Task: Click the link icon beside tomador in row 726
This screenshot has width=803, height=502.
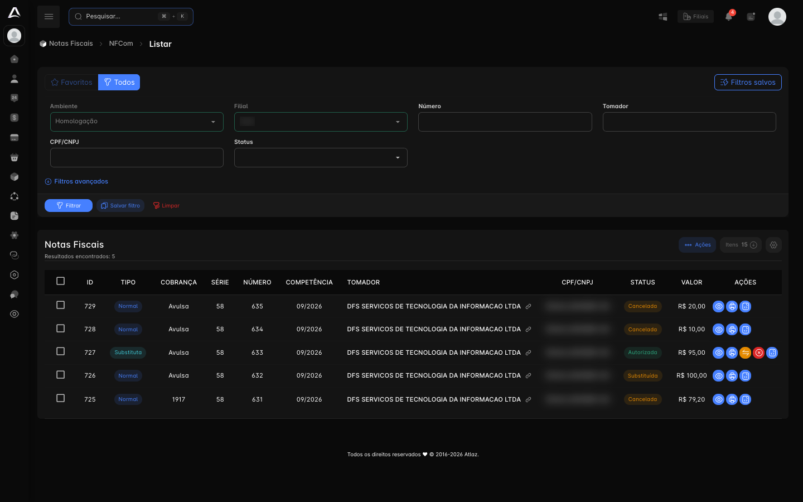Action: [x=528, y=376]
